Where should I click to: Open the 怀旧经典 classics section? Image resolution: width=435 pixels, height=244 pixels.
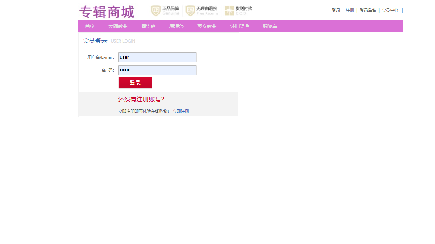[x=239, y=26]
